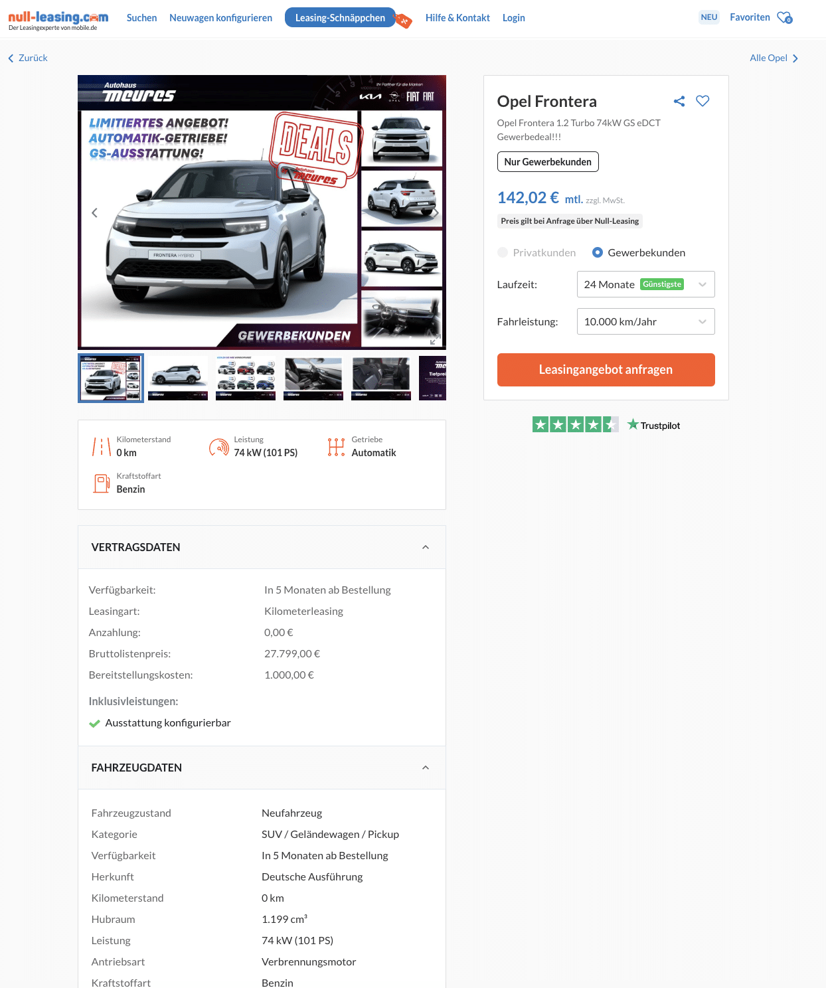
Task: Select the Privatkunden radio button
Action: click(x=503, y=252)
